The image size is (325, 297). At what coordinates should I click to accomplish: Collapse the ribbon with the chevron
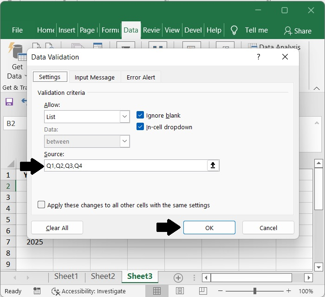click(317, 88)
